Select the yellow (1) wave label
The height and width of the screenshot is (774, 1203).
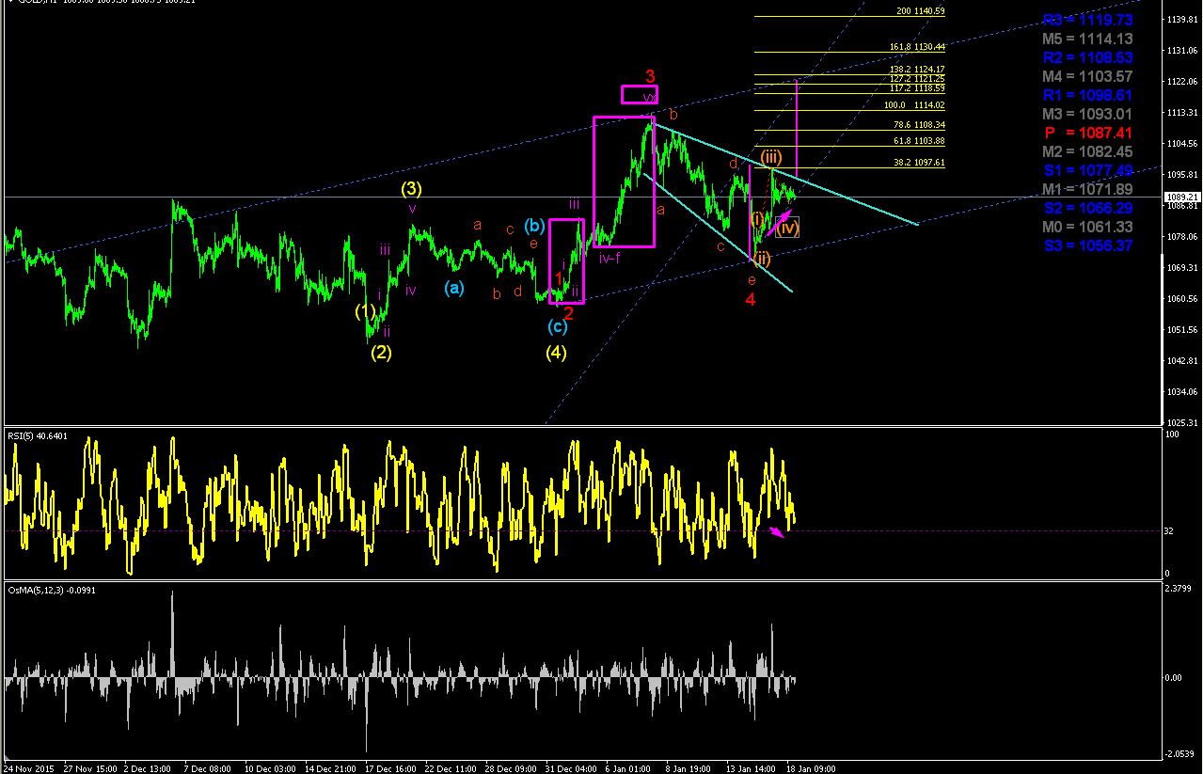click(365, 310)
